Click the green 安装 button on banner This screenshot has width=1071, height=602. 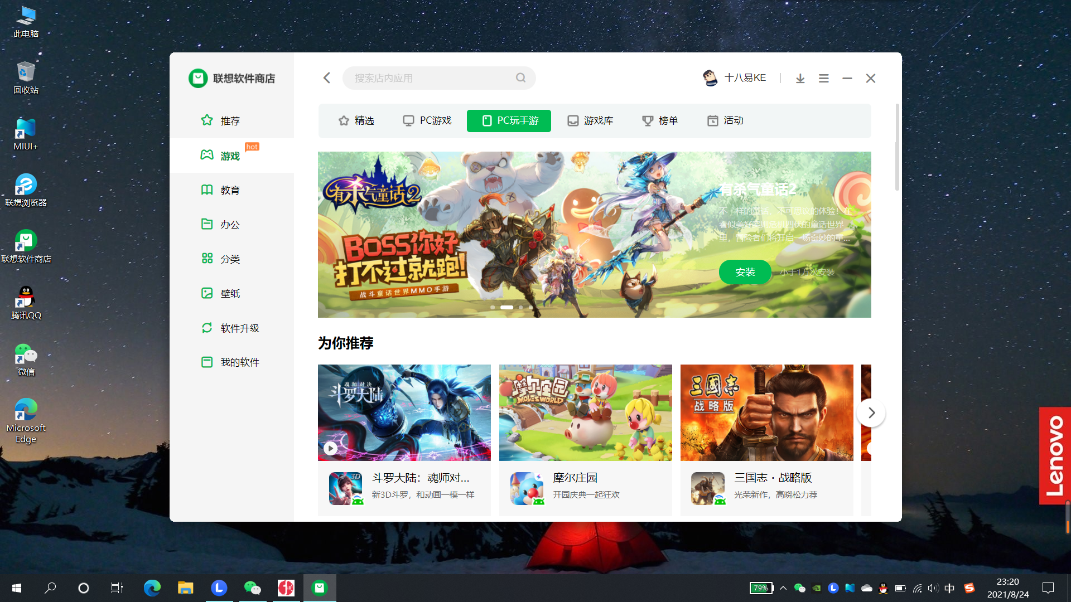[x=745, y=272]
